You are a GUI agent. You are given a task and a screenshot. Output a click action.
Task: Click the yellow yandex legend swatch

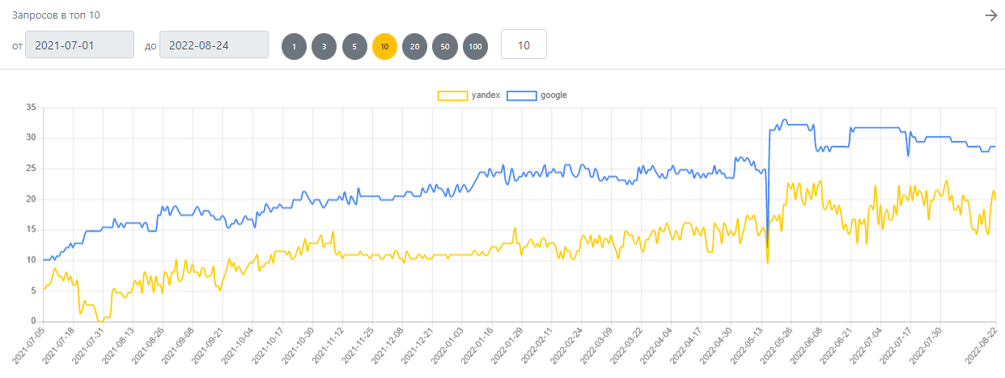[452, 96]
